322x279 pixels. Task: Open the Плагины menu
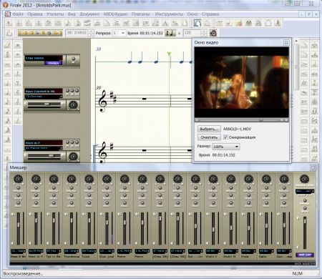141,14
